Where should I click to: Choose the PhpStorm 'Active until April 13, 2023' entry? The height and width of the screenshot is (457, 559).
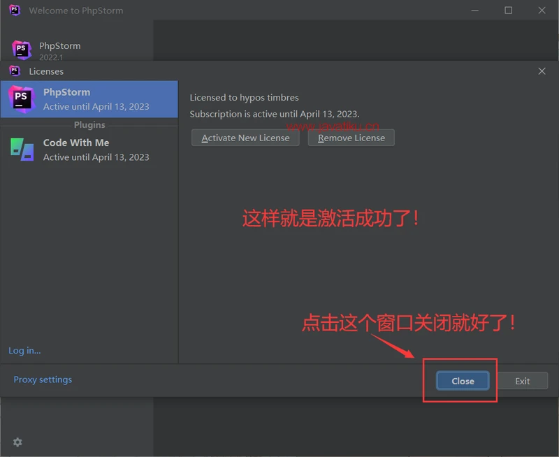(96, 107)
